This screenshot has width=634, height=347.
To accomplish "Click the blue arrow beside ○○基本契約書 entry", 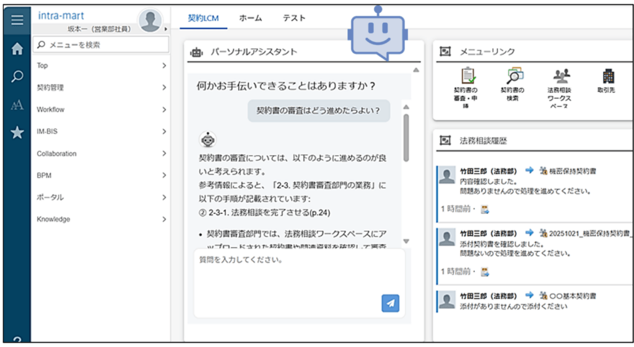I will pyautogui.click(x=529, y=295).
